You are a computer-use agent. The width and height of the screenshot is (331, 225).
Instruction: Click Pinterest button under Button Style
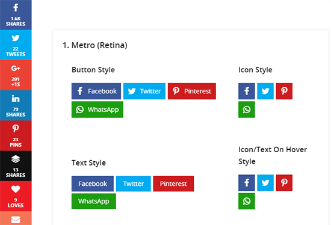click(x=192, y=91)
